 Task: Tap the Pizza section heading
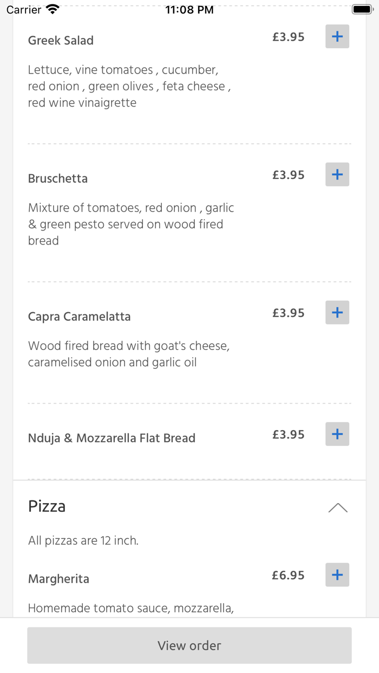(x=47, y=506)
